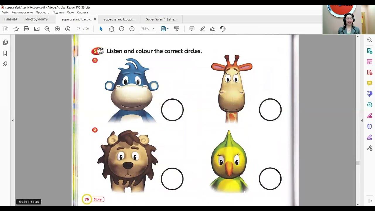Click the empty circle beside the giraffe
The height and width of the screenshot is (211, 375).
270,110
